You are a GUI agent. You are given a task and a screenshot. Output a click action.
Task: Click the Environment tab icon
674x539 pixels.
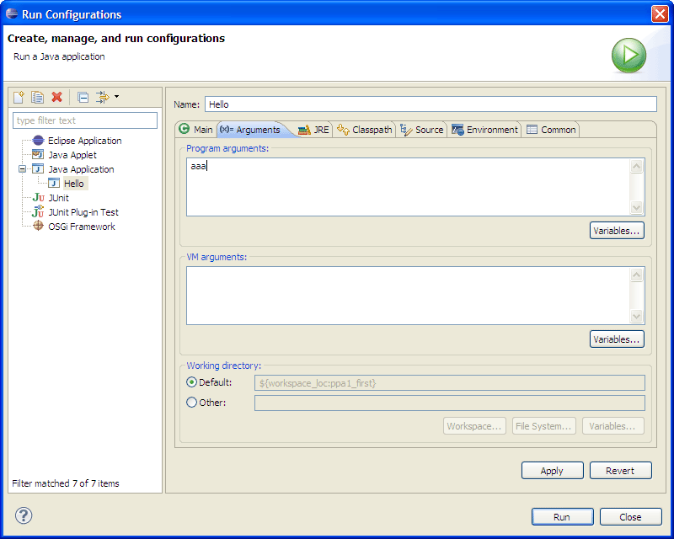click(x=457, y=130)
